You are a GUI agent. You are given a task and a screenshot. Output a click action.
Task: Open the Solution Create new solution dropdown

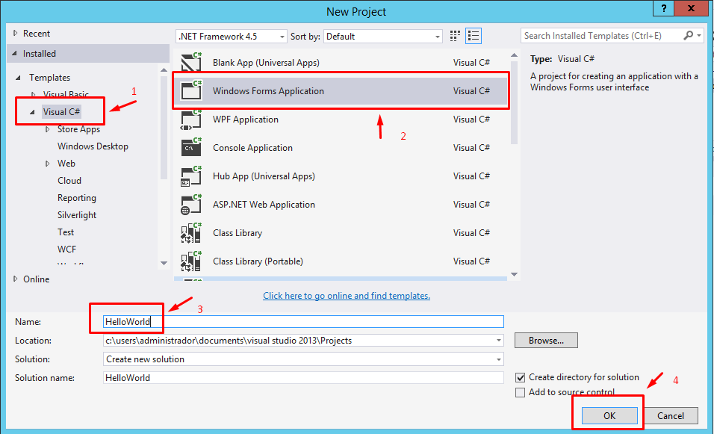(x=499, y=359)
